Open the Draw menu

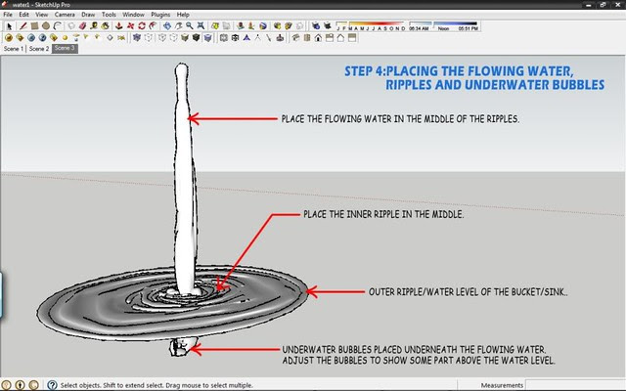tap(88, 15)
